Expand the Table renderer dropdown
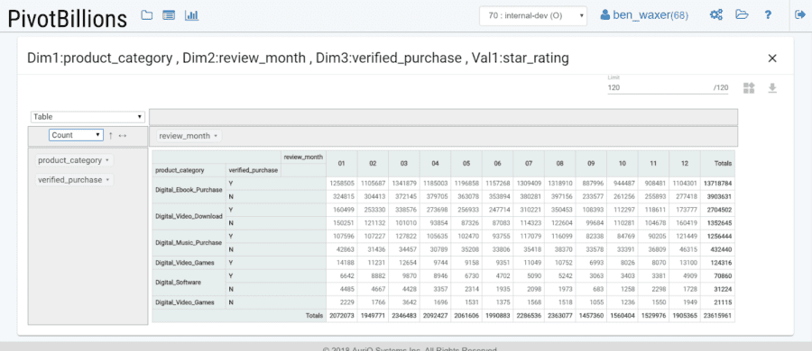The image size is (812, 351). [x=88, y=117]
